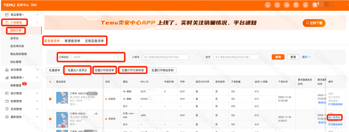Expand the 库存管理 menu chevron
The height and width of the screenshot is (132, 349).
click(37, 70)
